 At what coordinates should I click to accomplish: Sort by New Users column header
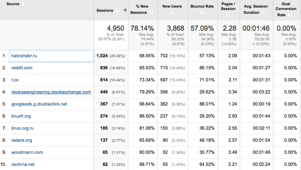(172, 6)
